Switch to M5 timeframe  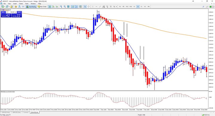pos(123,7)
